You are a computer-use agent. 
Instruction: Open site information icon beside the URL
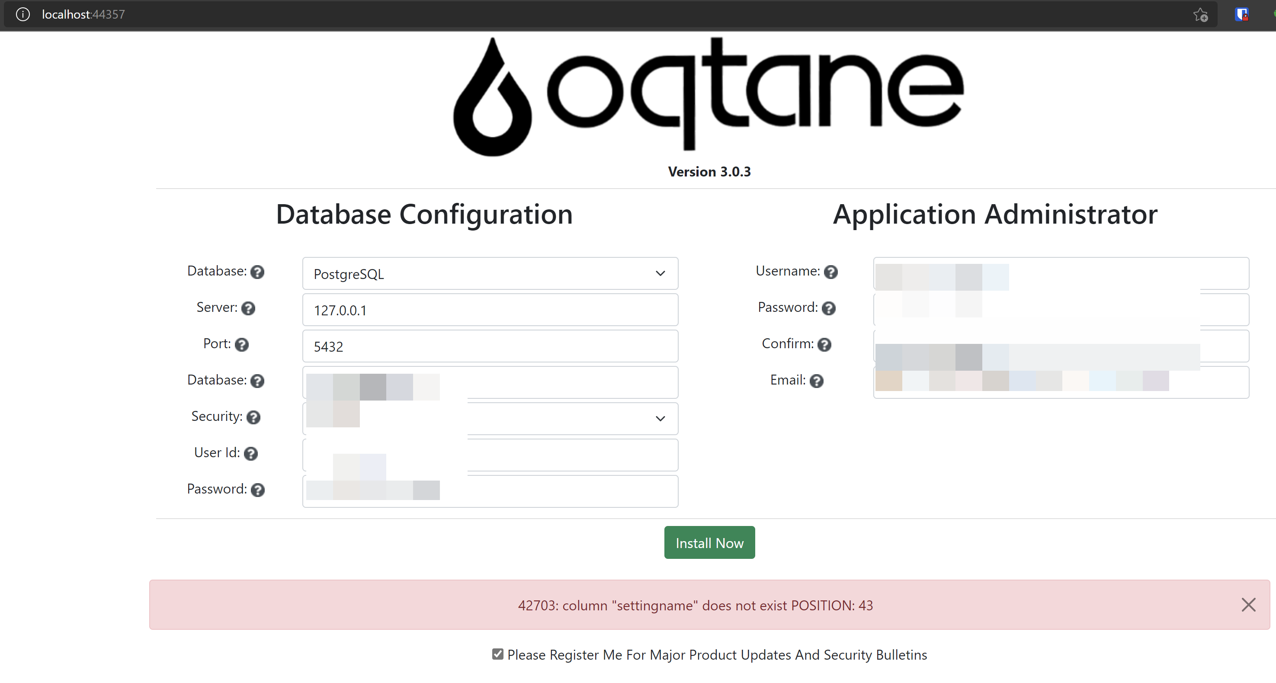tap(22, 14)
